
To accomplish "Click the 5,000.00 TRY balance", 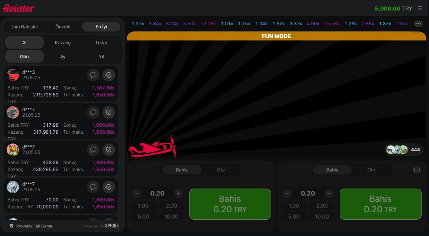I will (x=394, y=9).
